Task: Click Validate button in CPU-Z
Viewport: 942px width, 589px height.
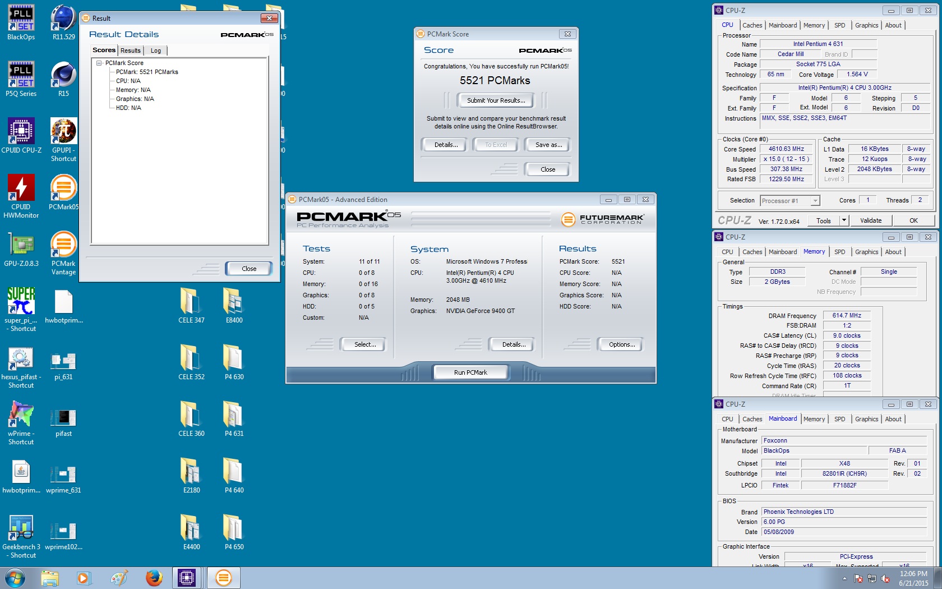Action: 871,220
